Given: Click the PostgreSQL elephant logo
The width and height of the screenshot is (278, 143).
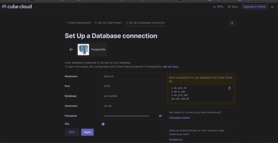Looking at the screenshot, I should 83,50.
